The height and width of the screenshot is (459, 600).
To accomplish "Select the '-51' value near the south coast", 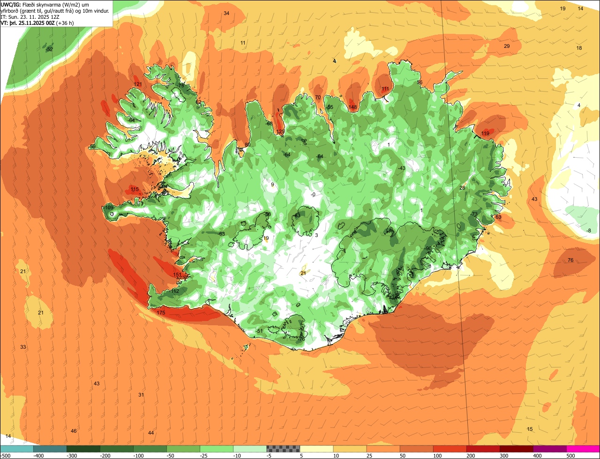I will point(260,331).
